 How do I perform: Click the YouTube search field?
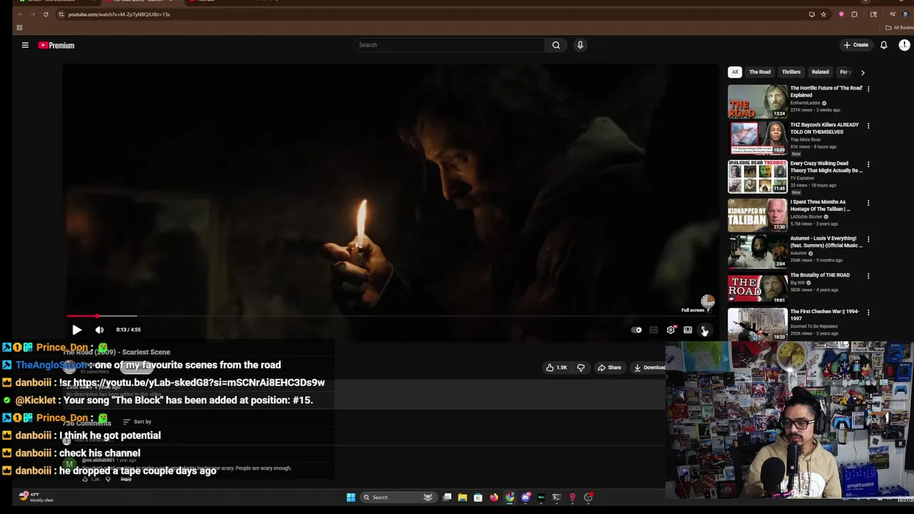click(450, 45)
